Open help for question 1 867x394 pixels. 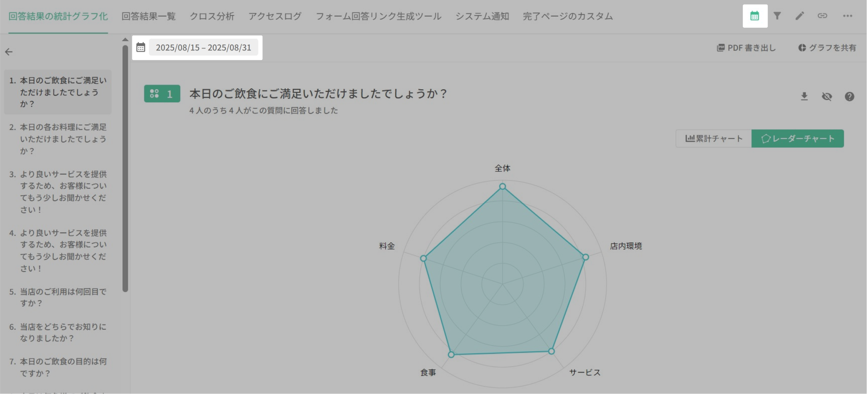click(x=849, y=96)
